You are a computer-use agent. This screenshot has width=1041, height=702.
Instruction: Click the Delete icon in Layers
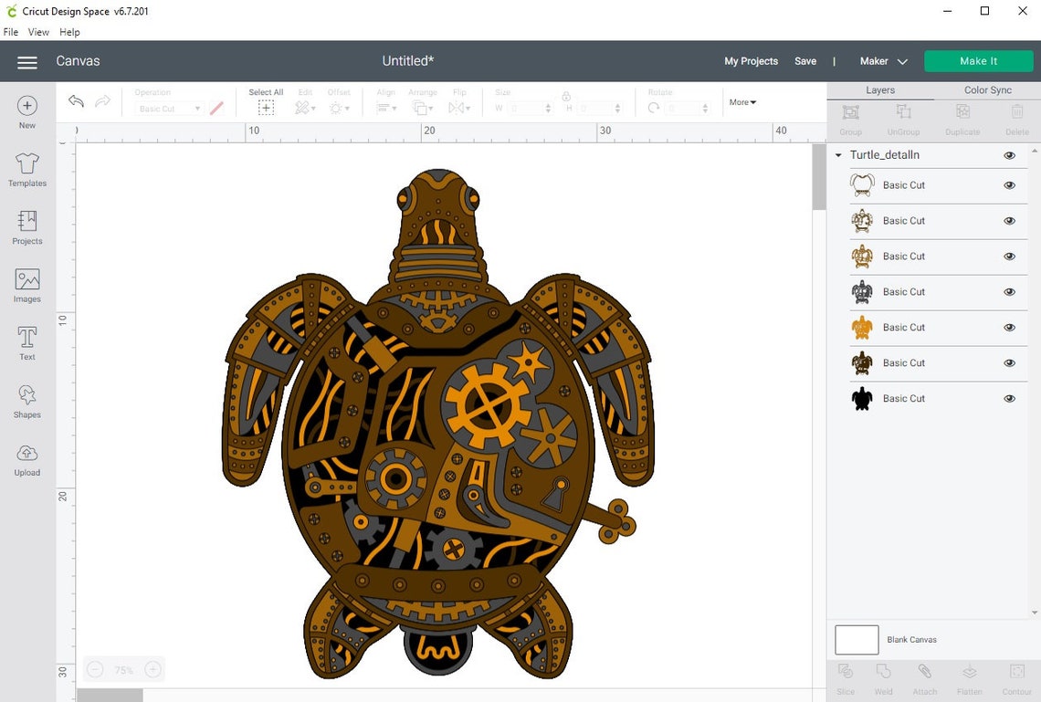[x=1017, y=112]
